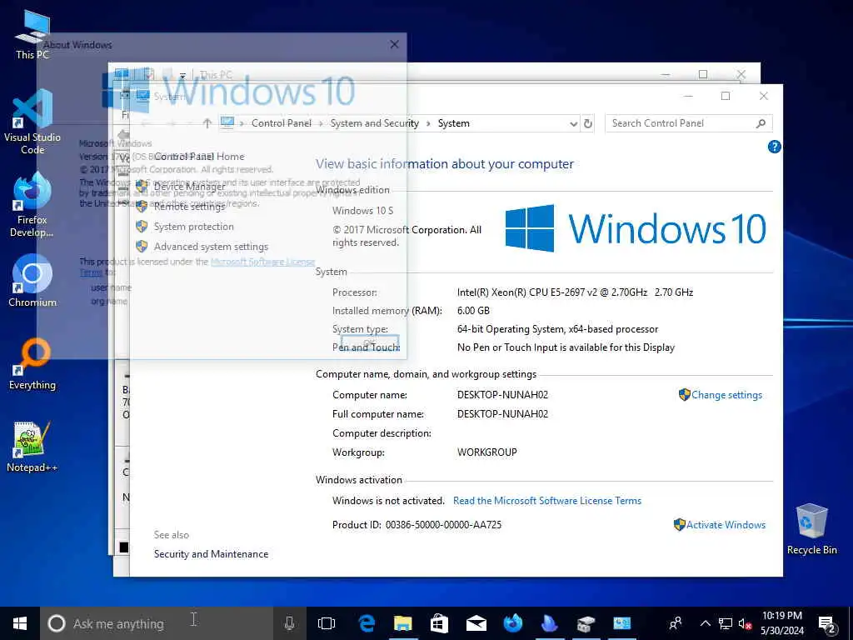Open Firefox Developer Edition from taskbar
The height and width of the screenshot is (640, 853).
click(x=512, y=623)
